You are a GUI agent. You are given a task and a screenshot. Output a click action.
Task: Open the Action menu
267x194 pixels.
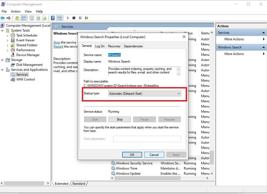[x=16, y=11]
